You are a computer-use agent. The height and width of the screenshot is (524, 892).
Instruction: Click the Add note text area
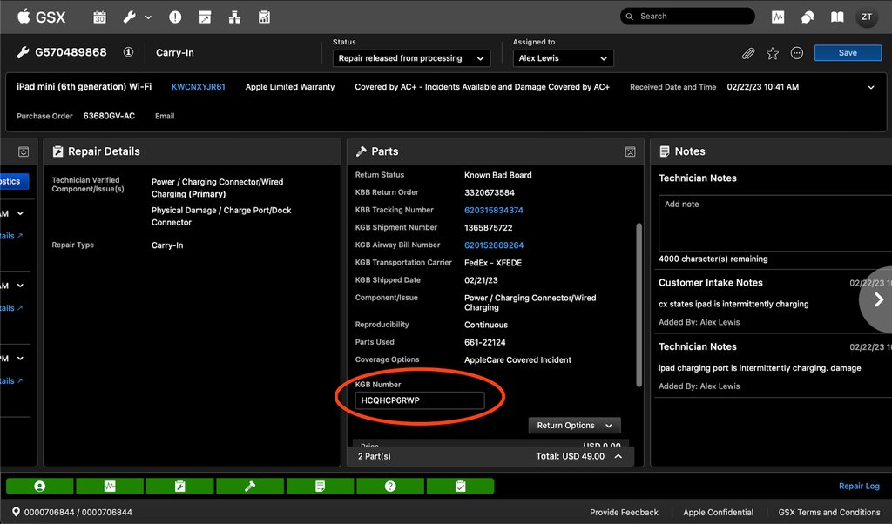[x=774, y=223]
